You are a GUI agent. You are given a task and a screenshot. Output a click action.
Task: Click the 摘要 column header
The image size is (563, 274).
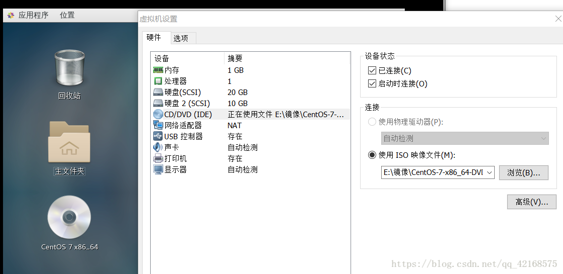tap(287, 58)
